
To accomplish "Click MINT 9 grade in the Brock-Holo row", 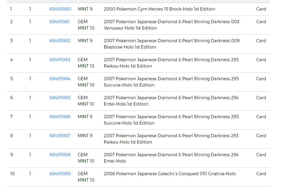I will (85, 9).
